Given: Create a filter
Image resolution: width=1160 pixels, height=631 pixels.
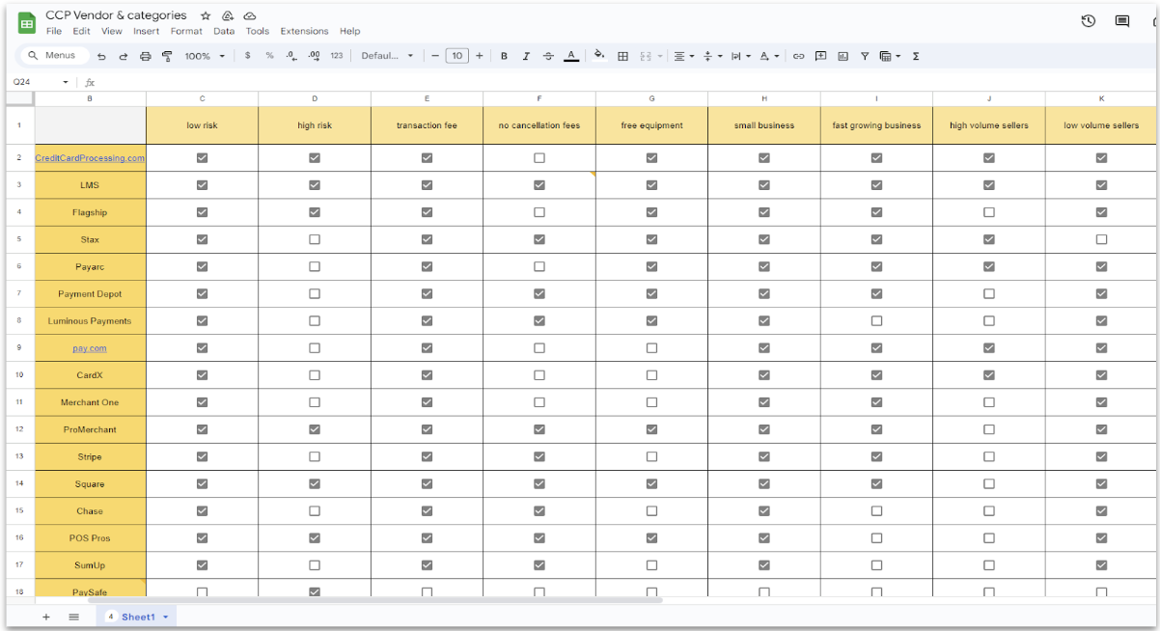Looking at the screenshot, I should (x=865, y=56).
